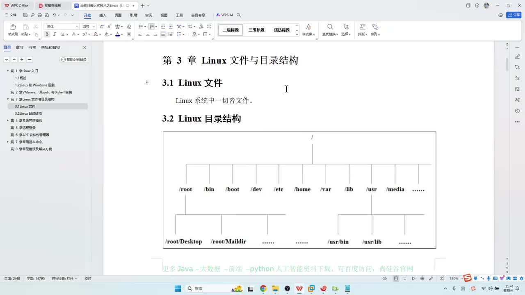Click the Share (分享) button
The image size is (525, 295).
coord(514,15)
